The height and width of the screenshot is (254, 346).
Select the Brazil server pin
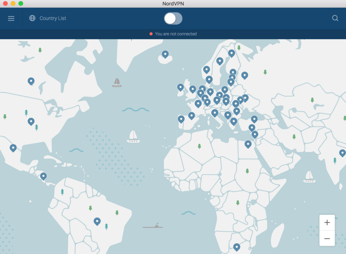97,221
